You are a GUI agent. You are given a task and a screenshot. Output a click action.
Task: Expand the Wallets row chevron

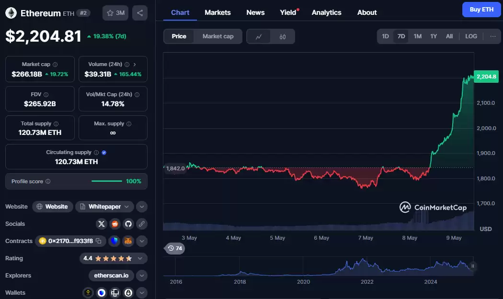click(x=142, y=293)
